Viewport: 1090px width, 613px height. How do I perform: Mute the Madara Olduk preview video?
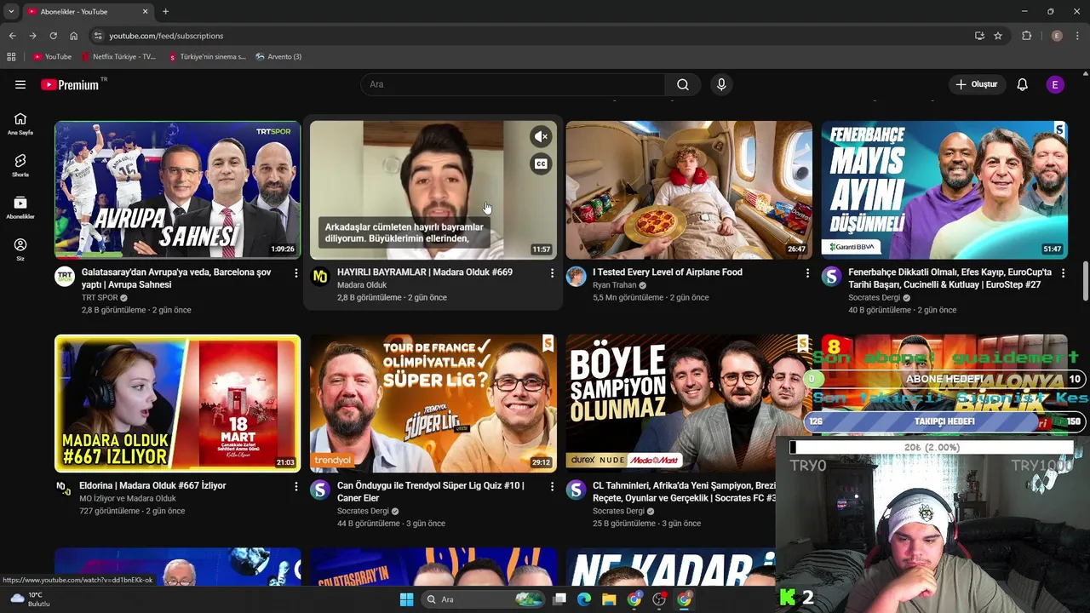pyautogui.click(x=541, y=136)
